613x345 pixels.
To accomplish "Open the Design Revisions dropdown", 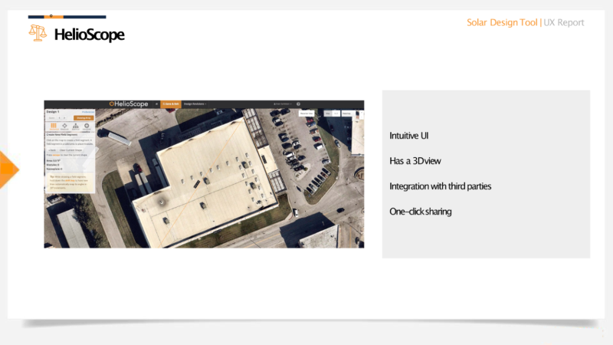I will pyautogui.click(x=195, y=104).
